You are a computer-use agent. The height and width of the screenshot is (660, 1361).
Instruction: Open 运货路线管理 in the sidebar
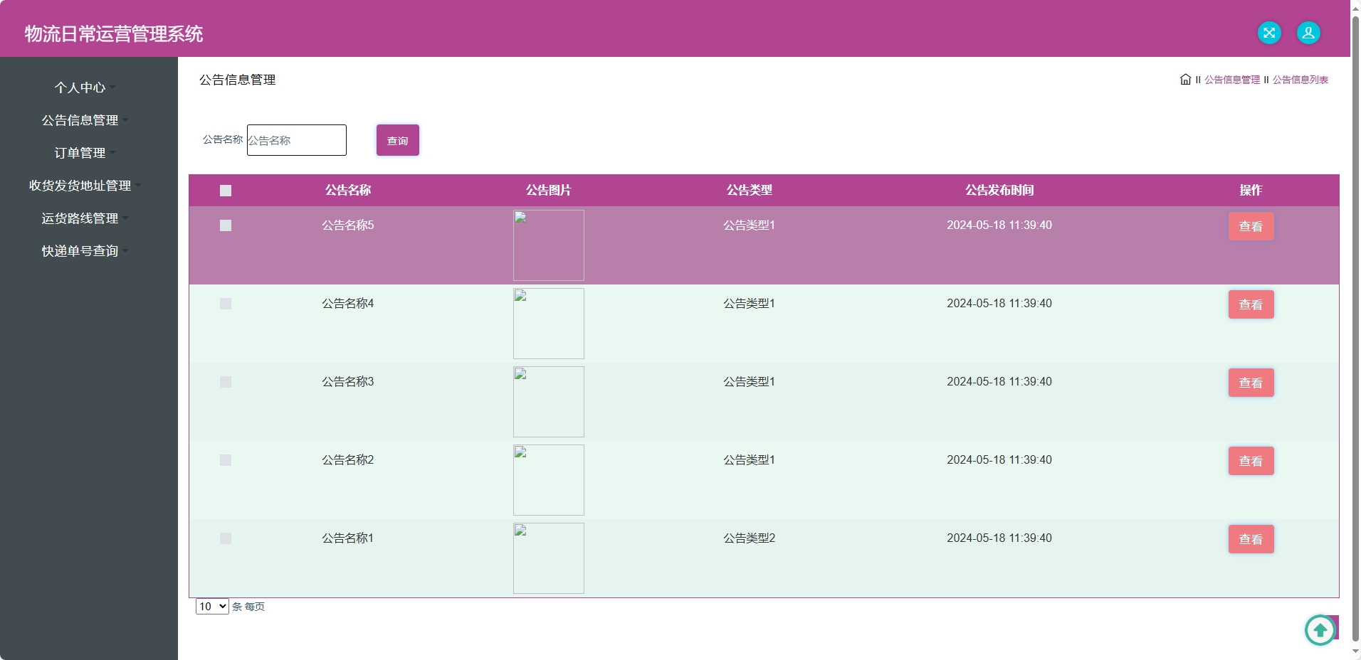coord(80,218)
